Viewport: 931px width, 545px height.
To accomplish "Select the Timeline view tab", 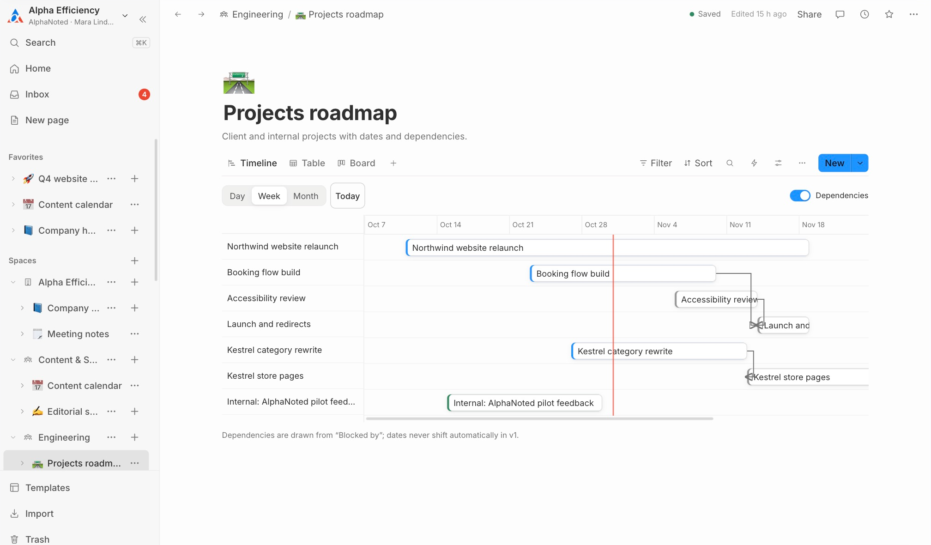I will pos(252,163).
